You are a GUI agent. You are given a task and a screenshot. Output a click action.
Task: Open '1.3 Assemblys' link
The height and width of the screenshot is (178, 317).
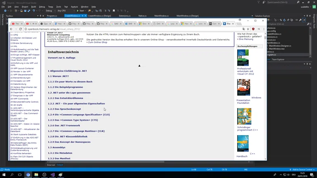pyautogui.click(x=57, y=148)
